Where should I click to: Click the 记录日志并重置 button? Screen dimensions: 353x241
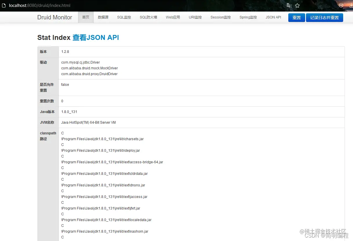coord(324,18)
